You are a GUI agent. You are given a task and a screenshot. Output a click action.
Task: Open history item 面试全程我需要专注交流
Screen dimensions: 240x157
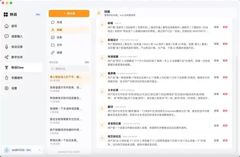pyautogui.click(x=69, y=121)
